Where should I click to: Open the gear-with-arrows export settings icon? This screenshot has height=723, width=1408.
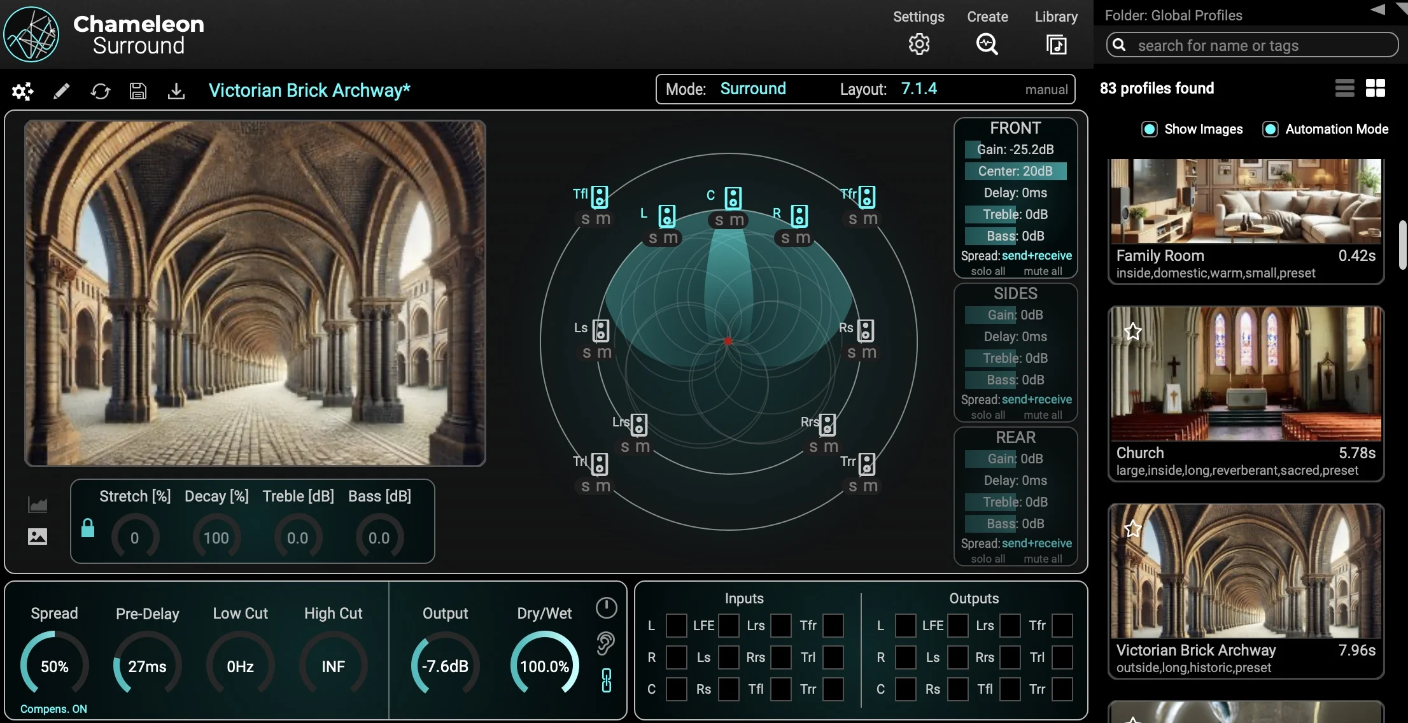click(23, 91)
